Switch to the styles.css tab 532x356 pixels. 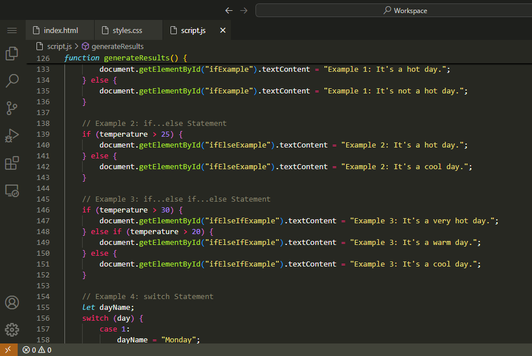(x=127, y=30)
